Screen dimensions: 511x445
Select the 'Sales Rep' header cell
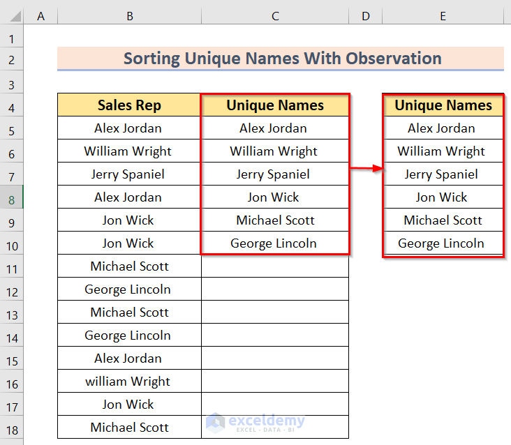pyautogui.click(x=129, y=105)
